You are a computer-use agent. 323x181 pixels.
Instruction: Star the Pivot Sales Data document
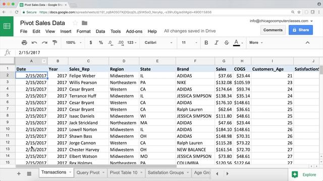[x=75, y=23]
